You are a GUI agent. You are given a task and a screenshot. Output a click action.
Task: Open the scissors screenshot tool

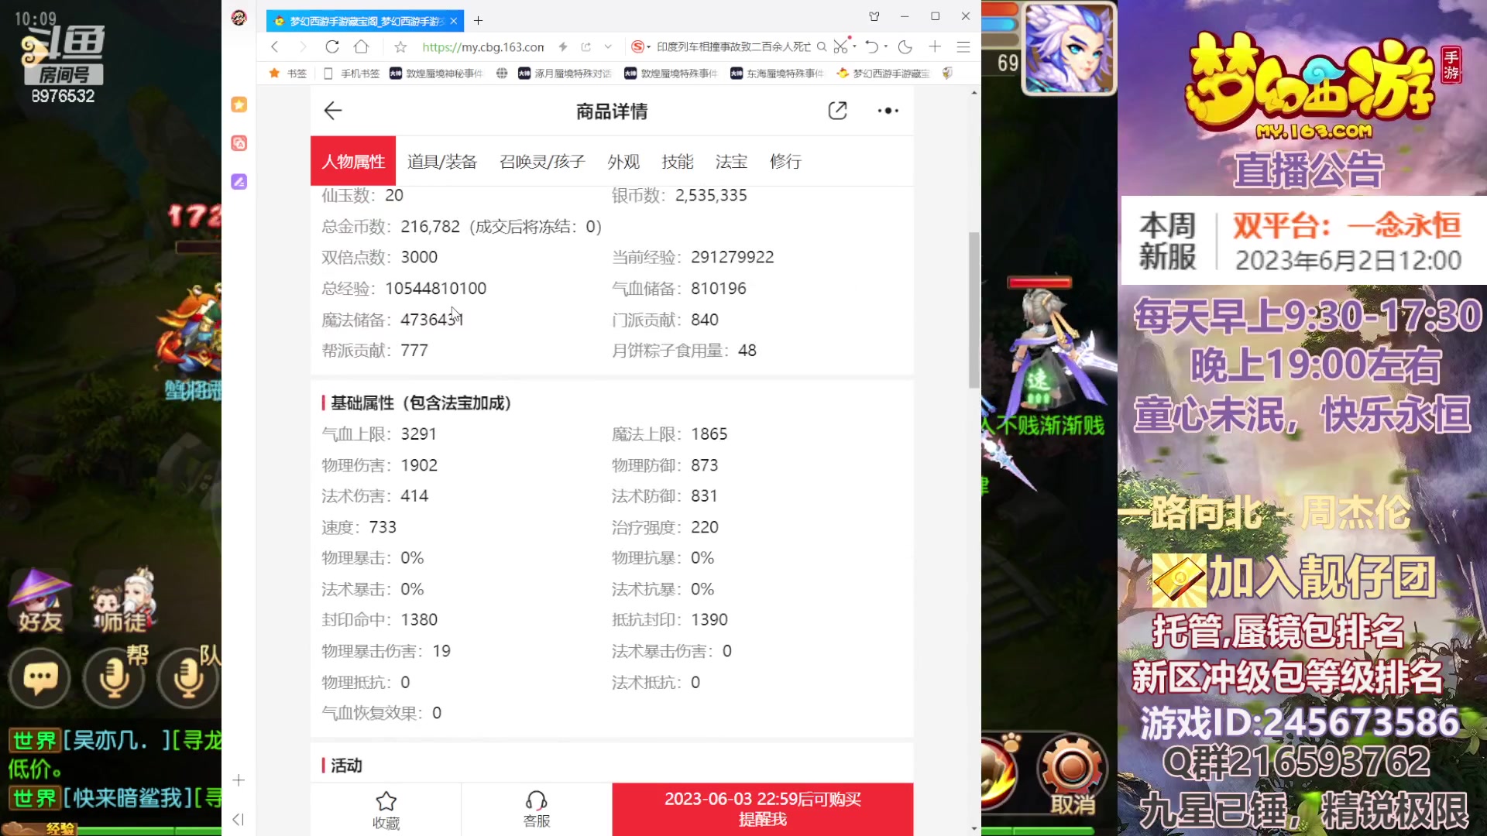point(841,47)
